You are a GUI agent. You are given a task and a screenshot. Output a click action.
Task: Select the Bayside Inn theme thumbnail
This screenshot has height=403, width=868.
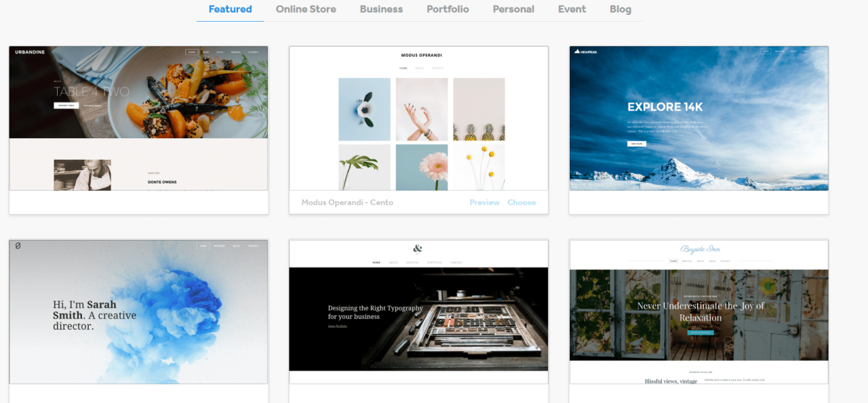click(x=698, y=312)
